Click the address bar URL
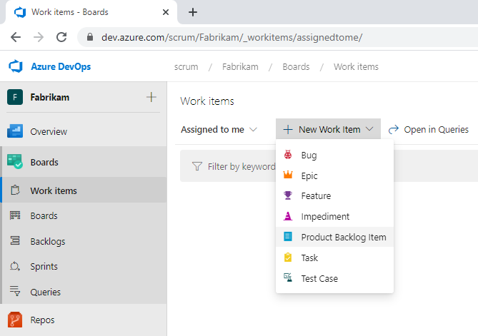The height and width of the screenshot is (336, 478). pos(231,37)
